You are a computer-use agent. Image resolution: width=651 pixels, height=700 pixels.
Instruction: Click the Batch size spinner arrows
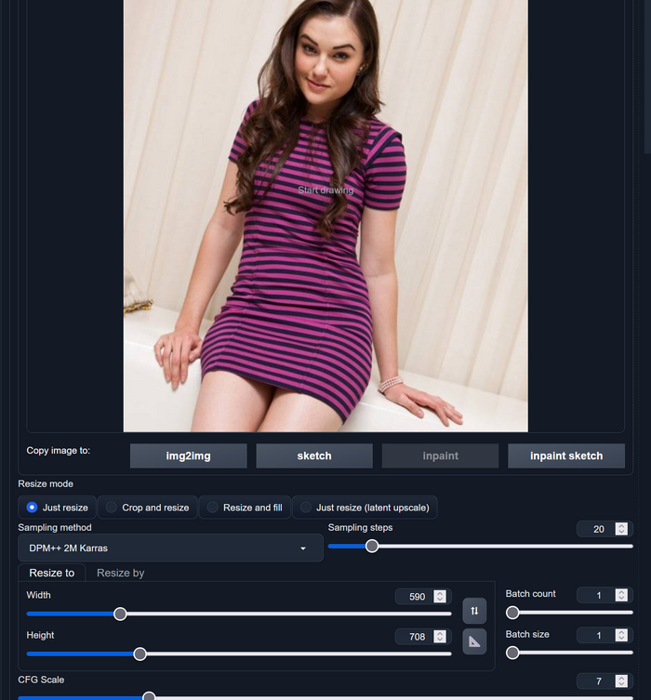[x=621, y=635]
